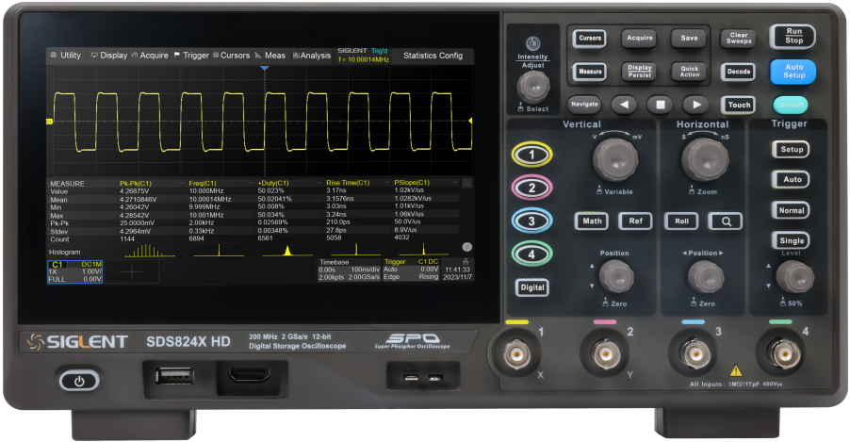Toggle the Ref waveform button

635,221
